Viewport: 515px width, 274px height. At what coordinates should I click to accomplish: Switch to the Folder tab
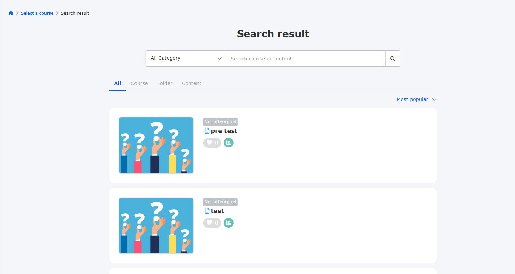pos(165,83)
